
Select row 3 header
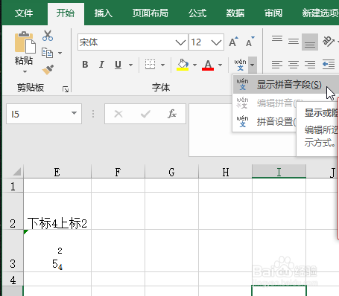point(13,251)
